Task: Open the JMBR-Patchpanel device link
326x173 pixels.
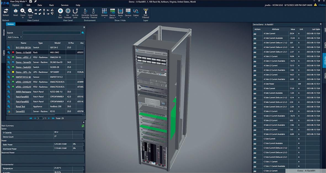Action: (x=23, y=92)
